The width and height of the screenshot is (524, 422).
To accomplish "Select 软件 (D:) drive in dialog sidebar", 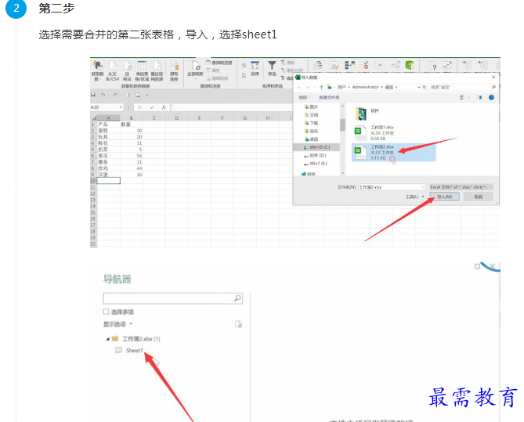I will pos(315,155).
